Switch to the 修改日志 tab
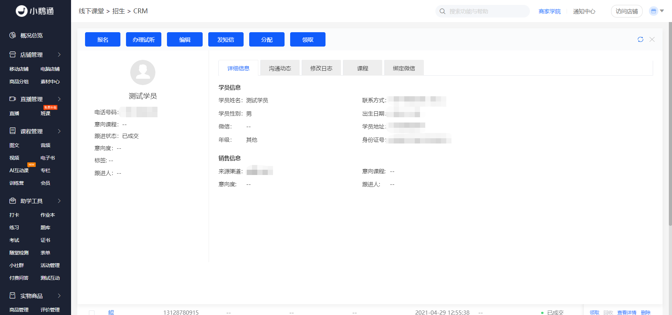This screenshot has height=315, width=672. coord(321,68)
